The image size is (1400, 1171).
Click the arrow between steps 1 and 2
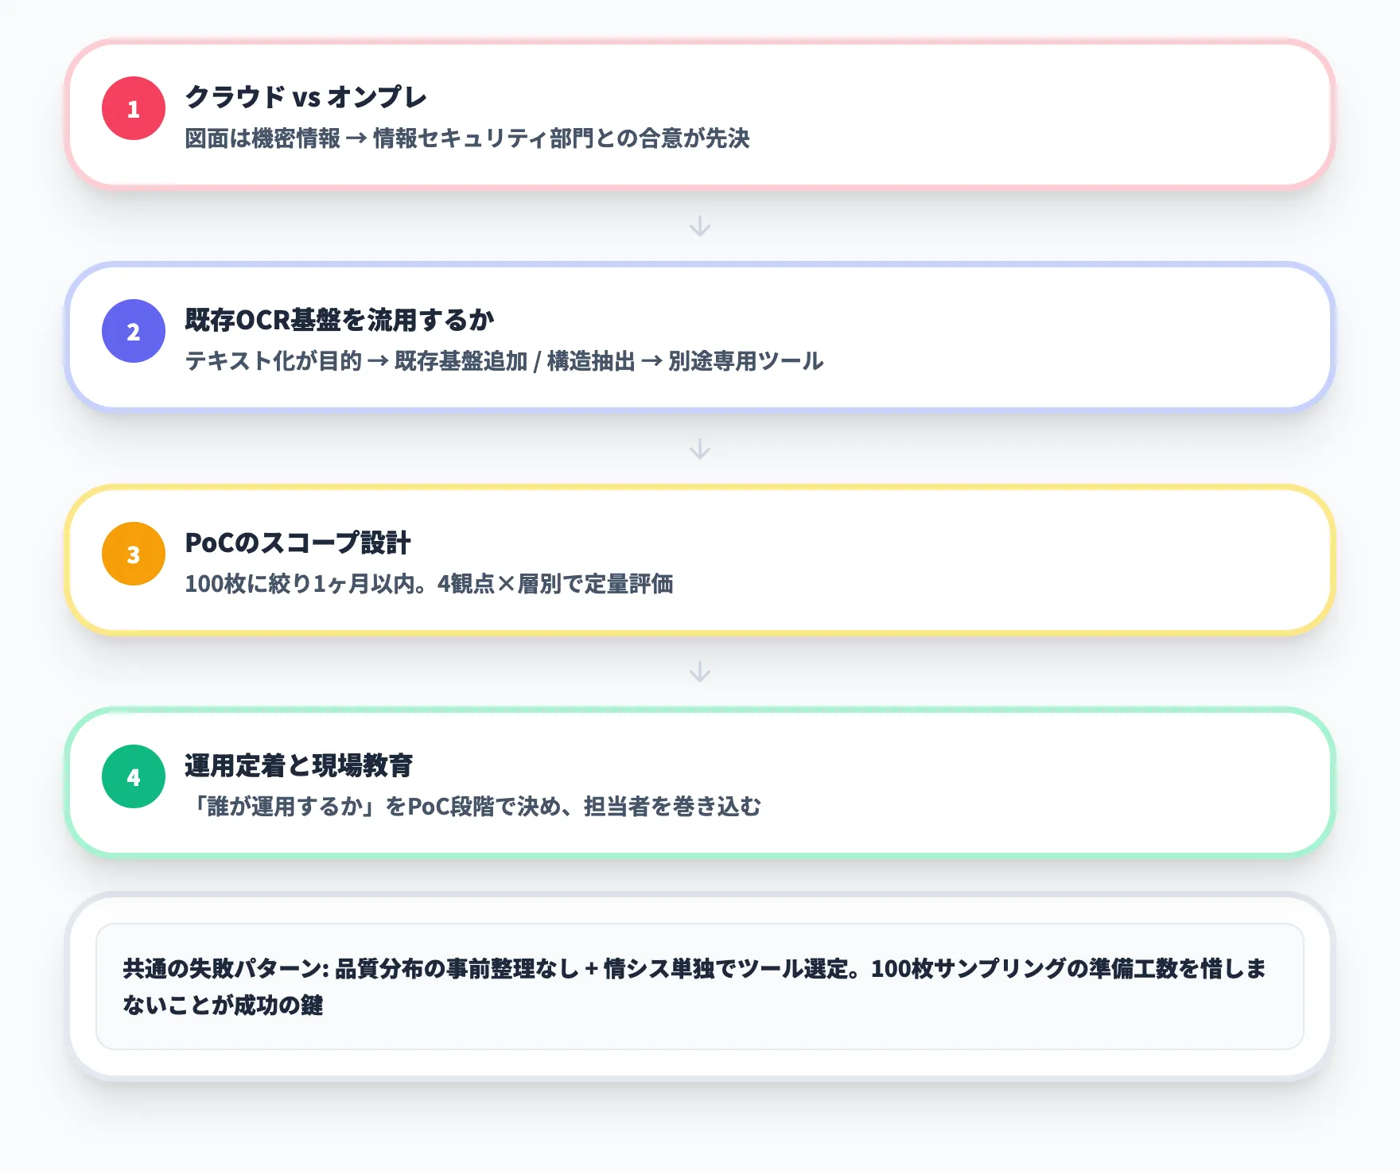pos(700,227)
